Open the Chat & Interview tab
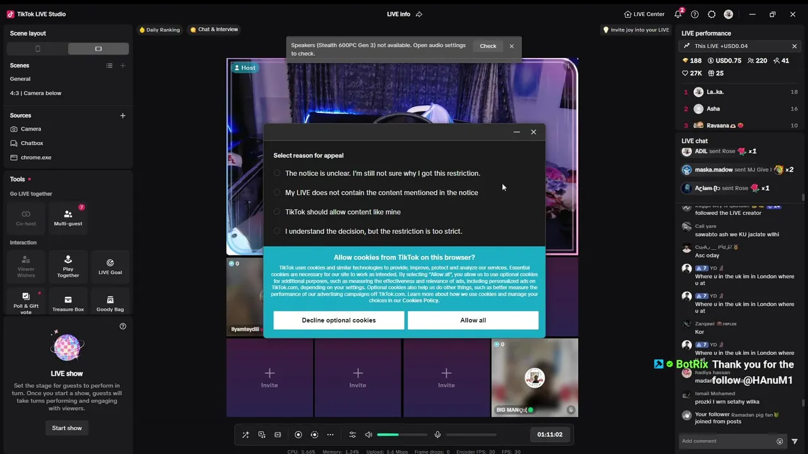 pyautogui.click(x=214, y=30)
